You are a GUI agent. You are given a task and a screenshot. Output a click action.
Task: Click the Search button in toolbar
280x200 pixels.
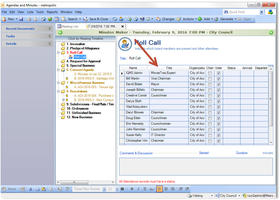pyautogui.click(x=70, y=19)
